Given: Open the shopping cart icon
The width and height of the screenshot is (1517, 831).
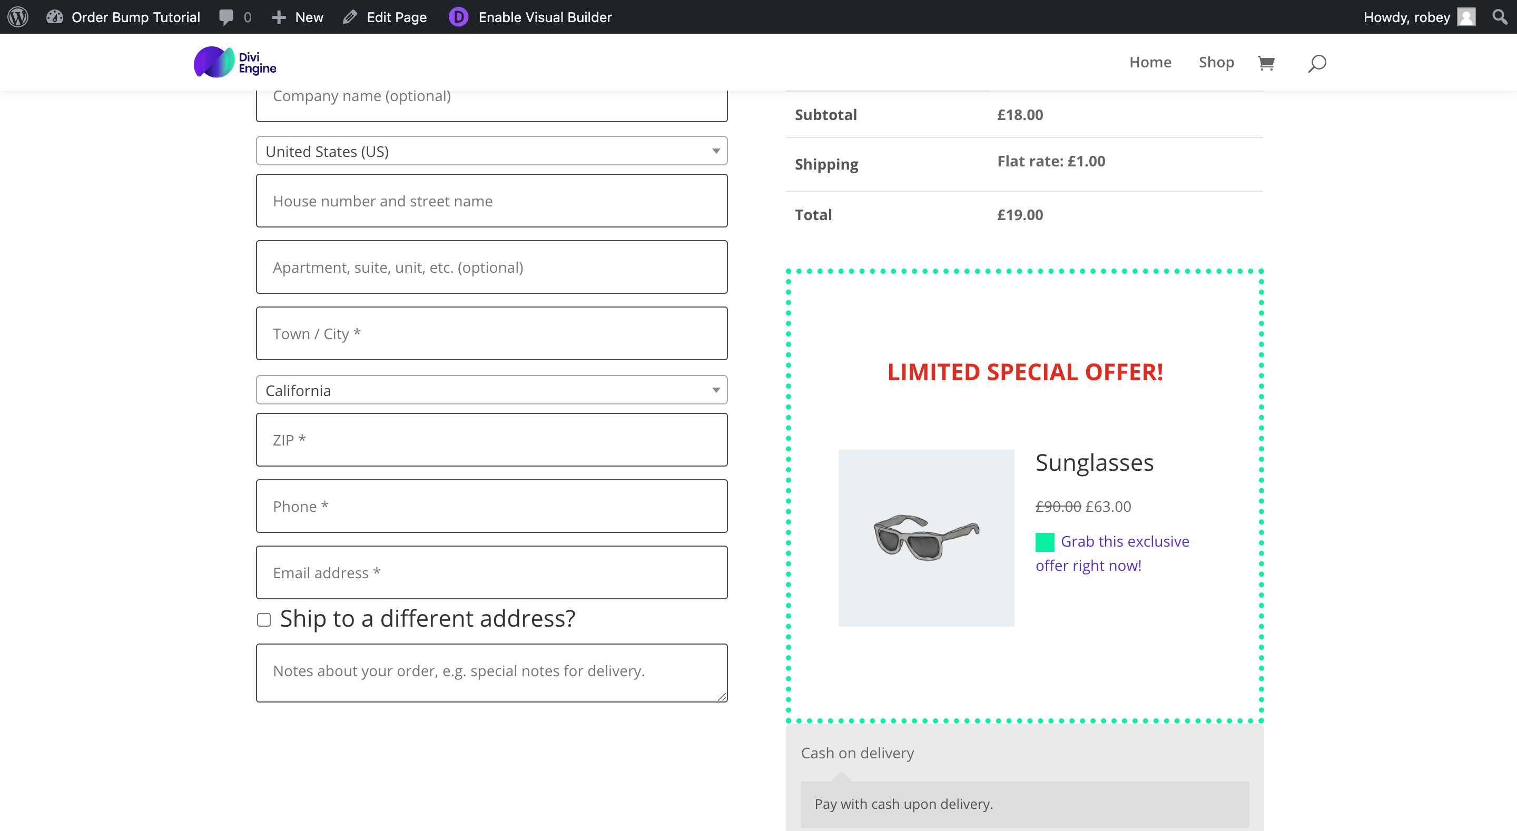Looking at the screenshot, I should coord(1266,63).
